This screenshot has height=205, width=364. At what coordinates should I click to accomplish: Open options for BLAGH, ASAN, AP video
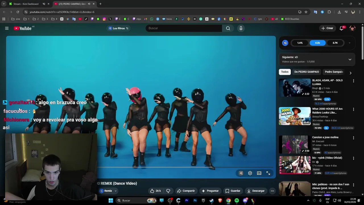click(353, 81)
